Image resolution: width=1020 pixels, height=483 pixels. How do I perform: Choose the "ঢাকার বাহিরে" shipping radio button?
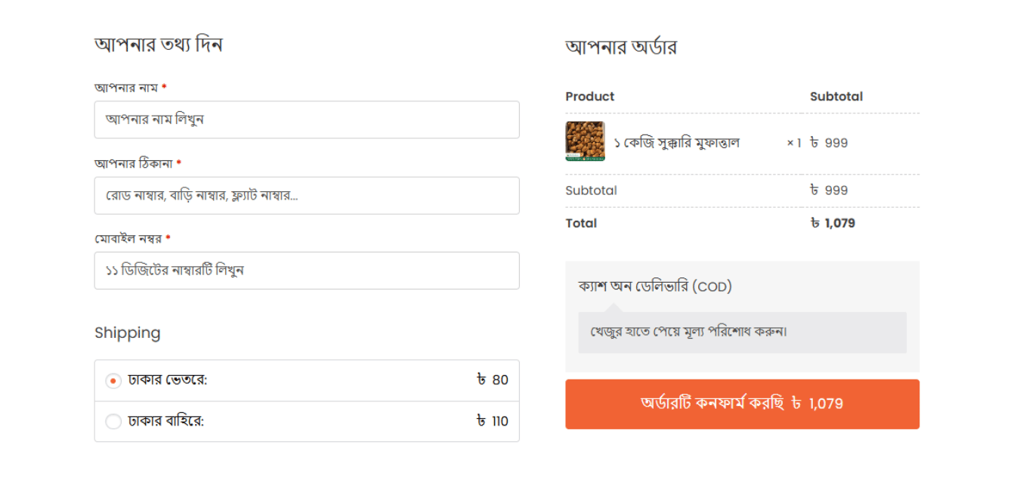tap(113, 421)
